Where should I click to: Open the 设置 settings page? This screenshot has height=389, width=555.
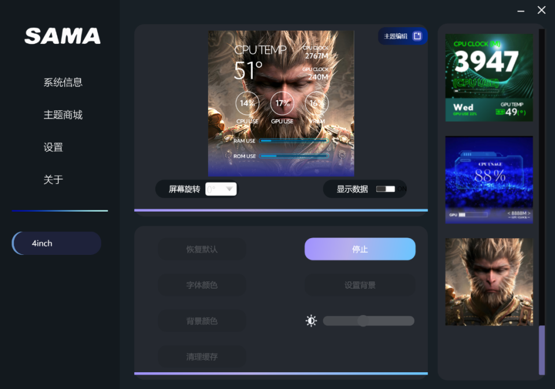[x=53, y=147]
